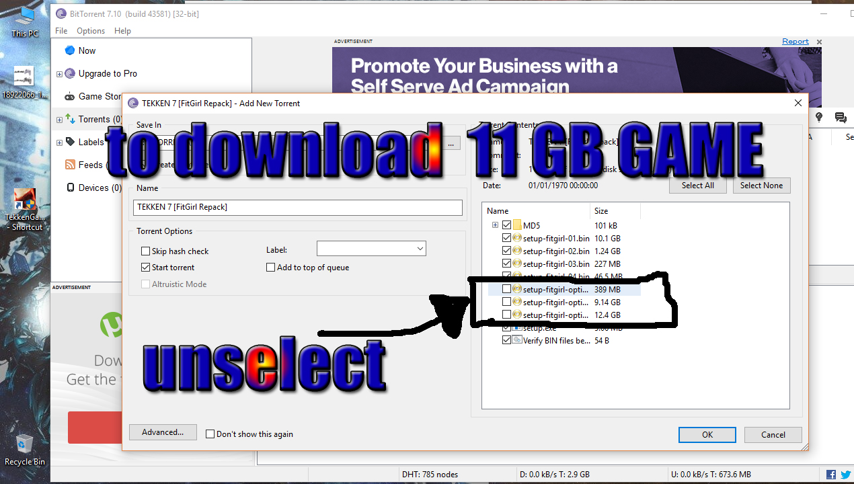The width and height of the screenshot is (854, 484).
Task: Click the Promote Your Business ad banner
Action: tap(576, 77)
